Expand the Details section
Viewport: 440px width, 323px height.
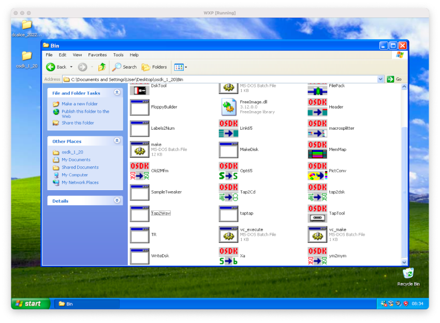pos(117,201)
